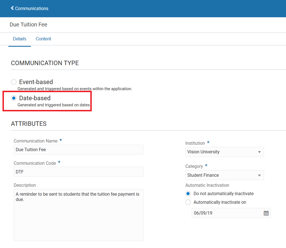This screenshot has height=248, width=286.
Task: Enable Automatically inactivate on option
Action: point(188,202)
